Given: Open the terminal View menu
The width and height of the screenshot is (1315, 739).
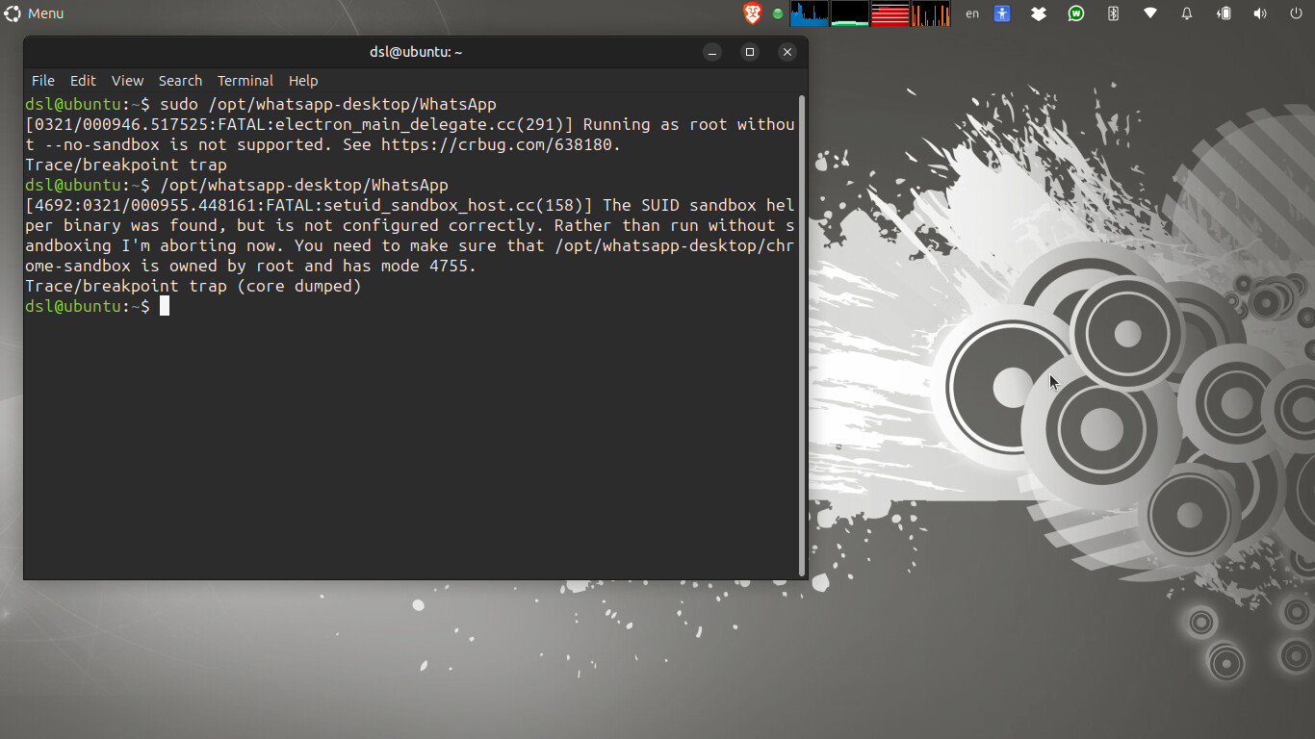Looking at the screenshot, I should [x=127, y=81].
